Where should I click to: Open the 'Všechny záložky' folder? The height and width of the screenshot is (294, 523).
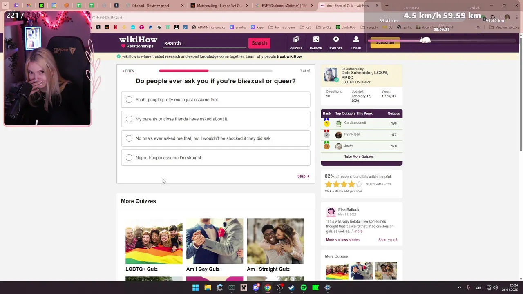[x=503, y=27]
